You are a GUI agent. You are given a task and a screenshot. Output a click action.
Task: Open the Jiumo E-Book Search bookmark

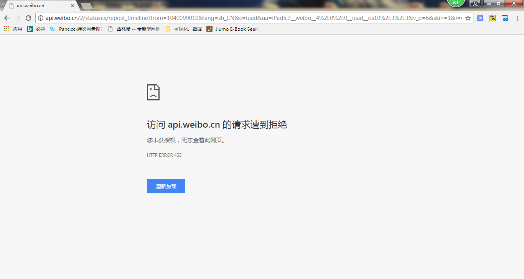[x=232, y=29]
